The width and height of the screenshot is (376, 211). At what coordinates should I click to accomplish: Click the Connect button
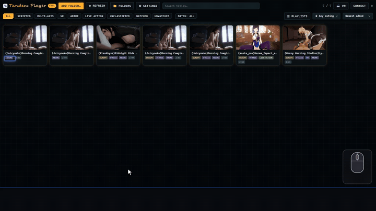tap(359, 6)
